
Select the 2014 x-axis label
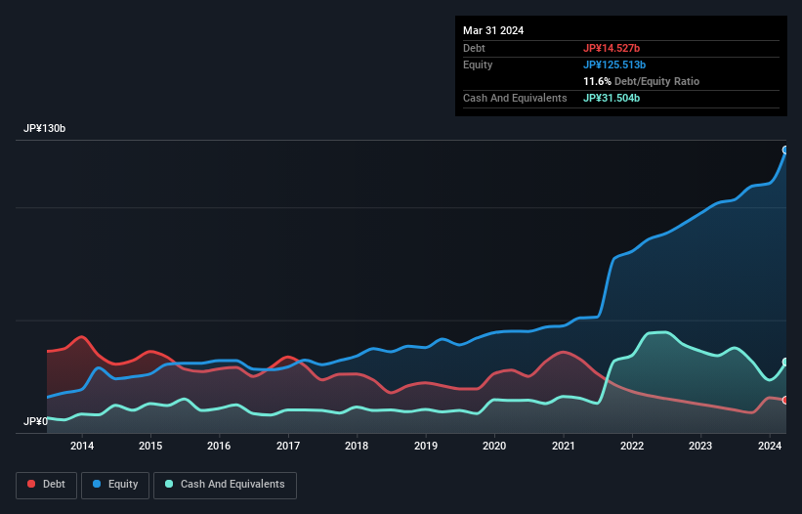click(82, 446)
